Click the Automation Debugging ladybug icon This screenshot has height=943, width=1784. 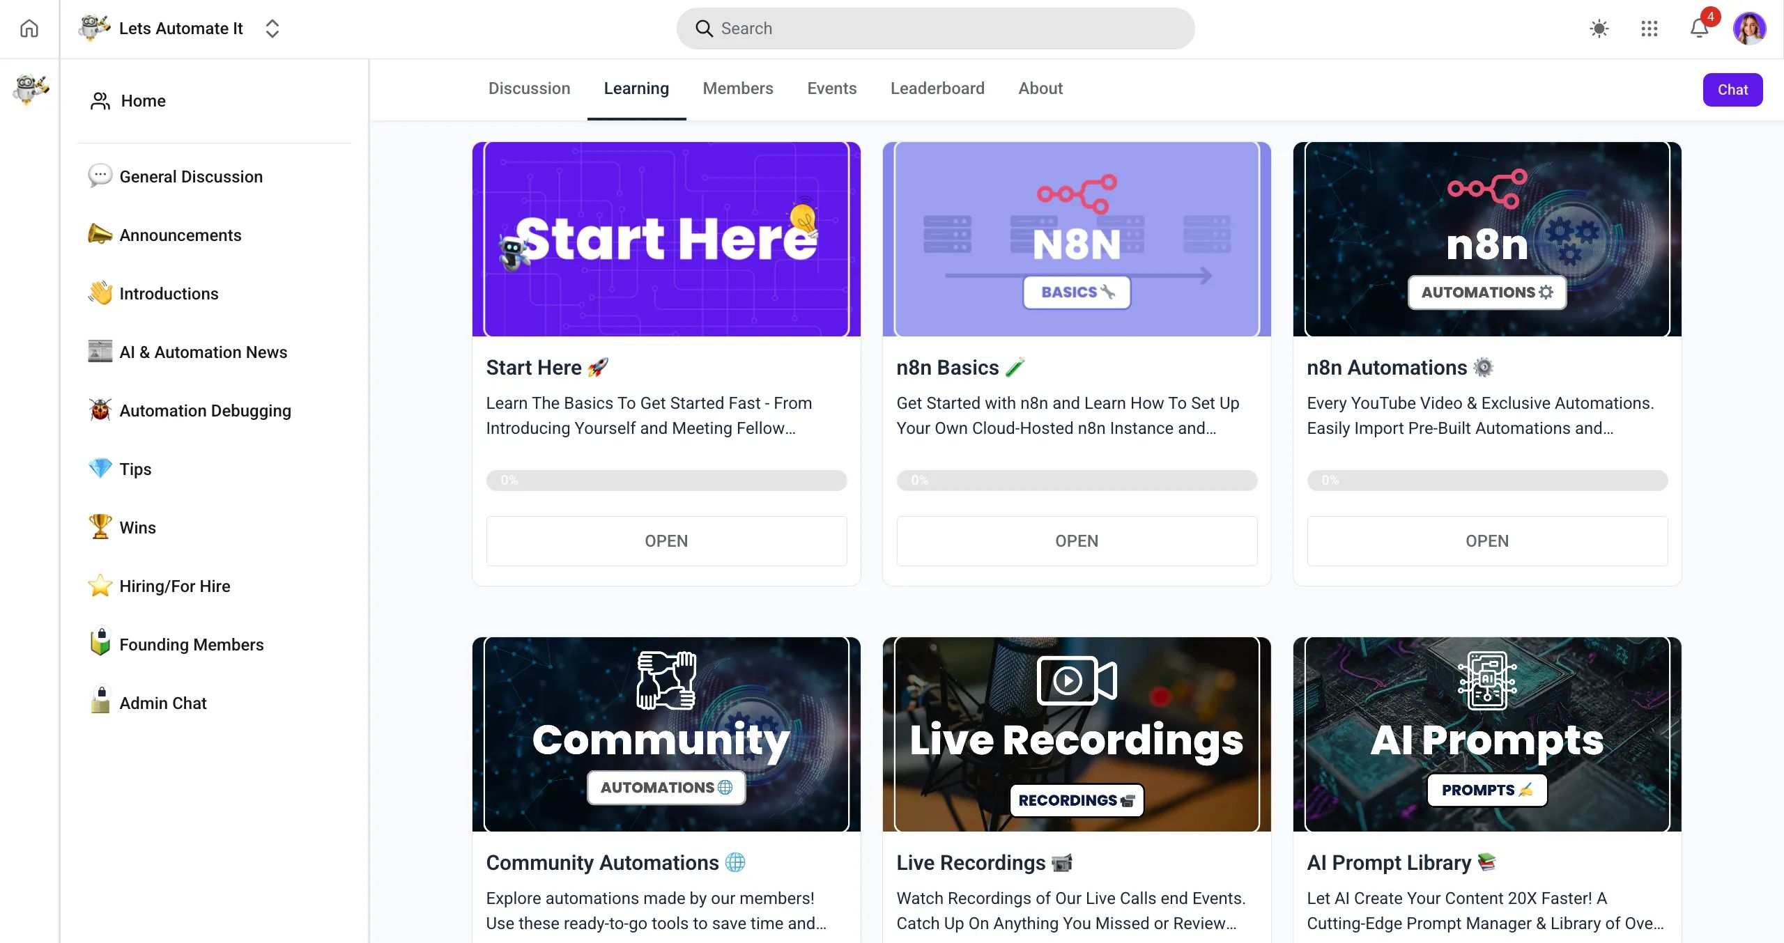click(x=100, y=410)
